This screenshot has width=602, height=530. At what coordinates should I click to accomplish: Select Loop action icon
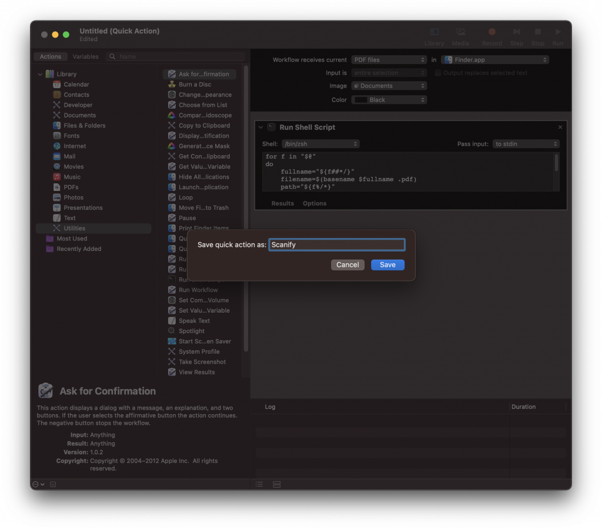(172, 197)
